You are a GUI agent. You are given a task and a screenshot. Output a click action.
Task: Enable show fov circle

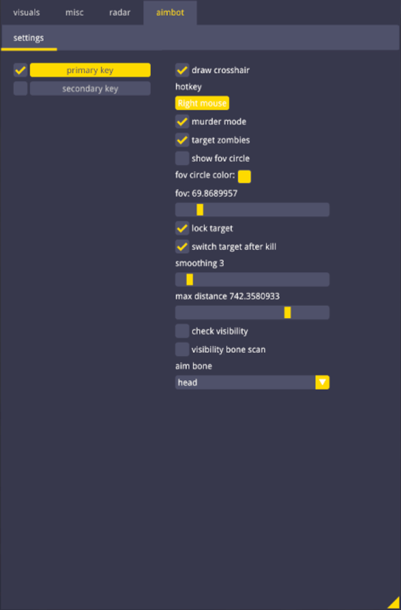tap(182, 159)
